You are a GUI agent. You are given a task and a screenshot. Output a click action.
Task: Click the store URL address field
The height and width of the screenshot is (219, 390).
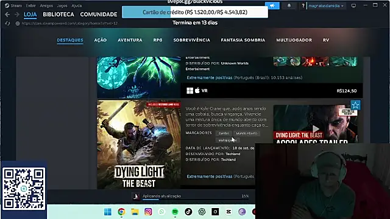tap(69, 23)
